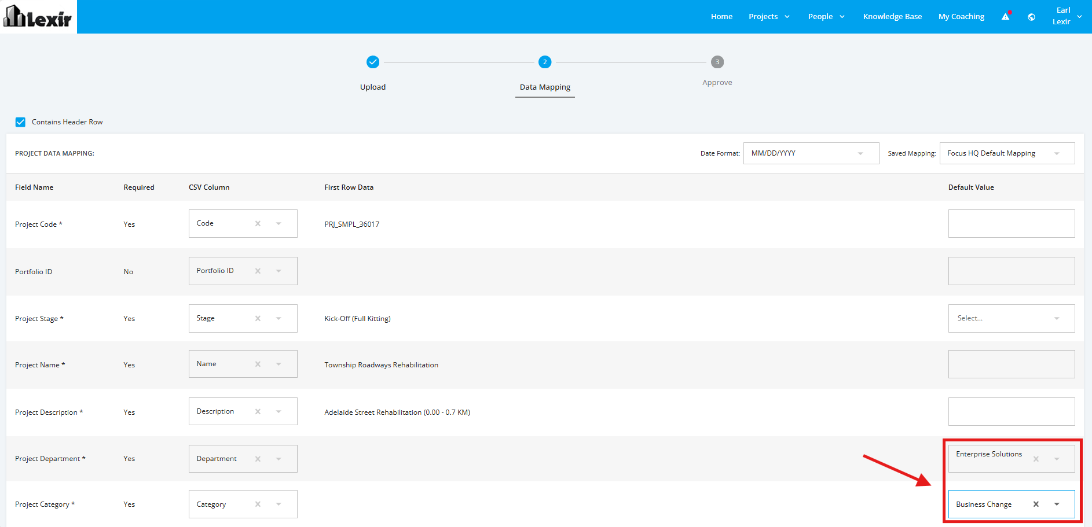The height and width of the screenshot is (527, 1092).
Task: Click the Kick-Off (Full Kitting) first row data
Action: coord(357,318)
